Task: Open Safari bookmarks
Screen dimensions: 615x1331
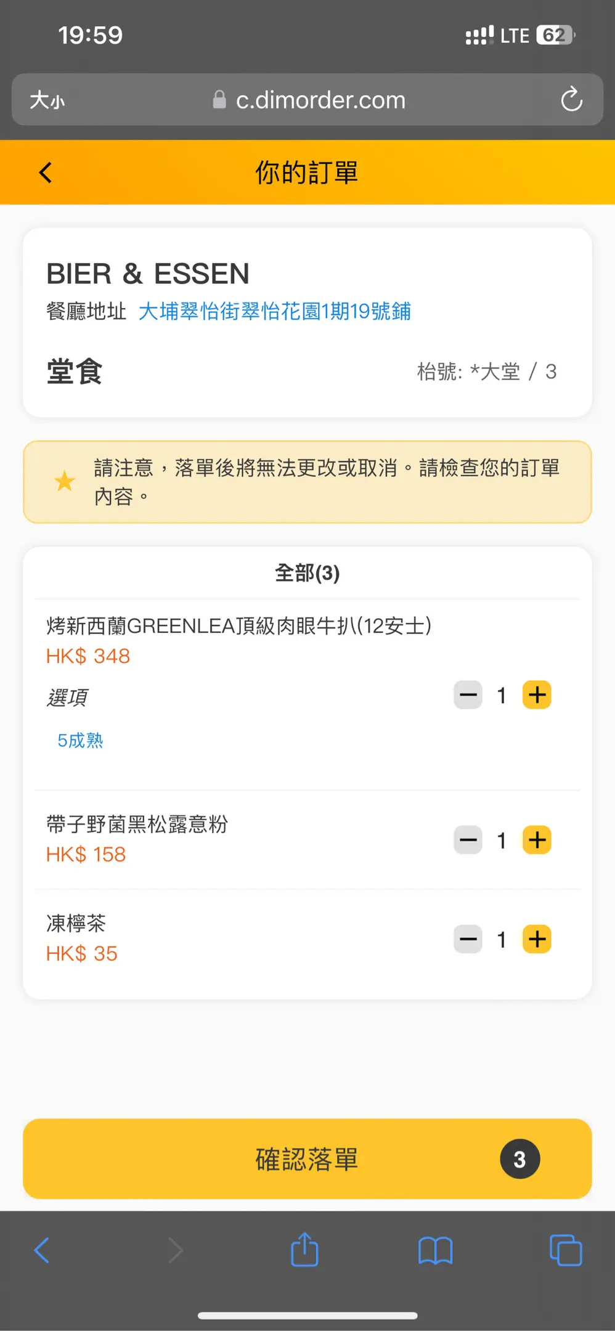Action: pyautogui.click(x=435, y=1250)
